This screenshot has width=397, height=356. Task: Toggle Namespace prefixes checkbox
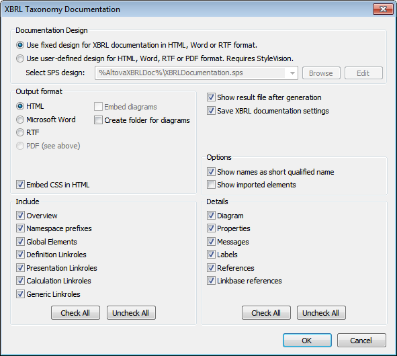[20, 228]
